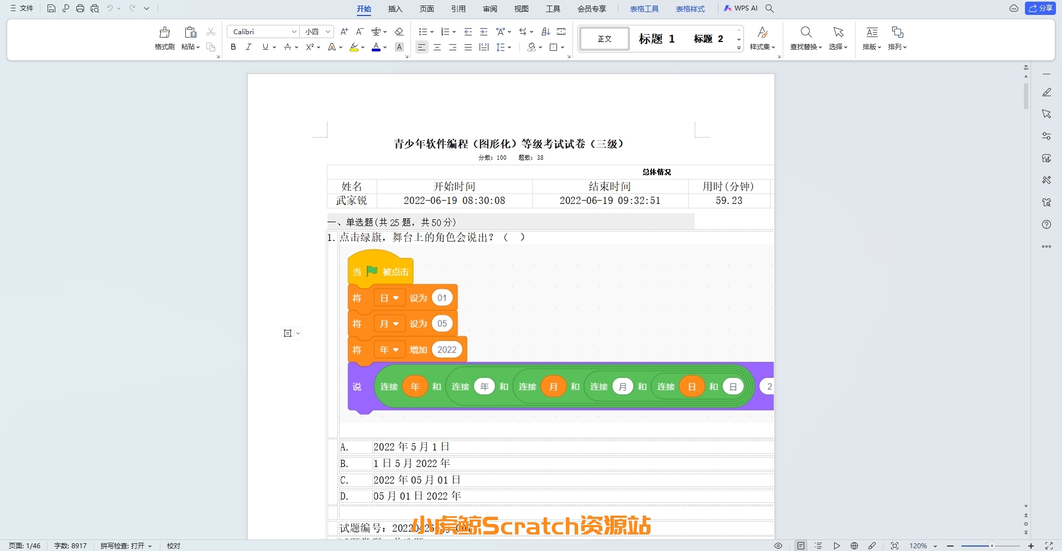
Task: Select the Format Painter tool
Action: (x=164, y=38)
